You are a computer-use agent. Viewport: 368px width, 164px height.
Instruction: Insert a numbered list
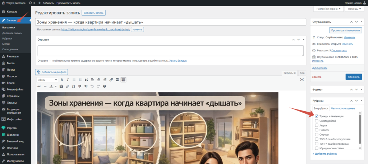click(x=80, y=80)
